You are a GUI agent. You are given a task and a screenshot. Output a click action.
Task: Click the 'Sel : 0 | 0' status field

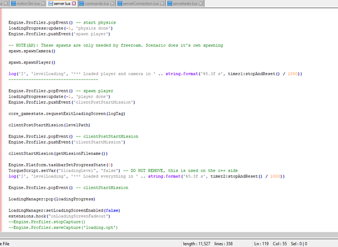coord(299,244)
